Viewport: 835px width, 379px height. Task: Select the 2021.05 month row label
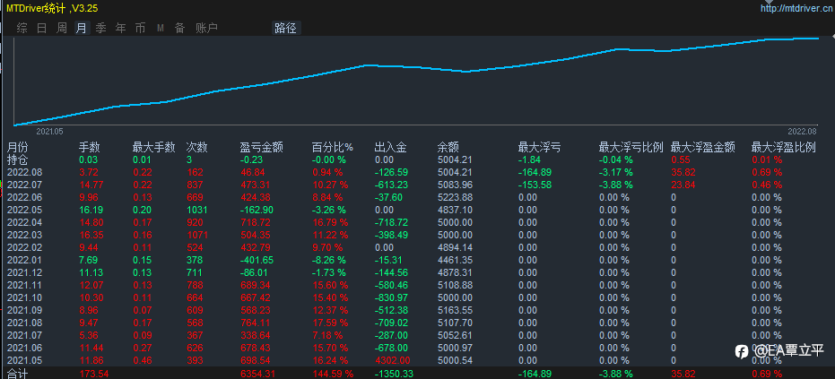click(x=24, y=360)
